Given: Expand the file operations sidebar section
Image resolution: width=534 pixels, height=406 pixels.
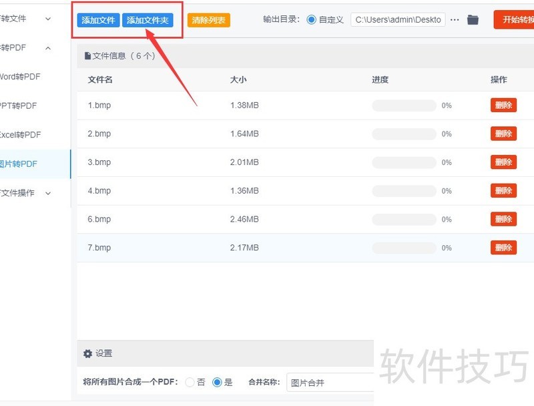Looking at the screenshot, I should coord(48,193).
